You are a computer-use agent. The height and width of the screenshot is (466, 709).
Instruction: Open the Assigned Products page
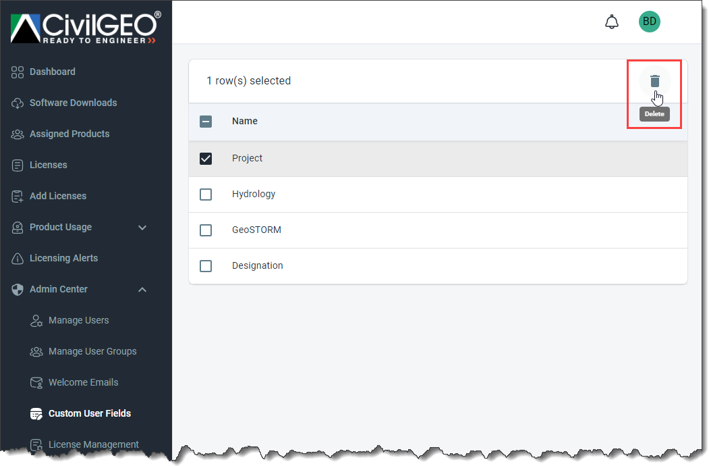click(x=69, y=134)
